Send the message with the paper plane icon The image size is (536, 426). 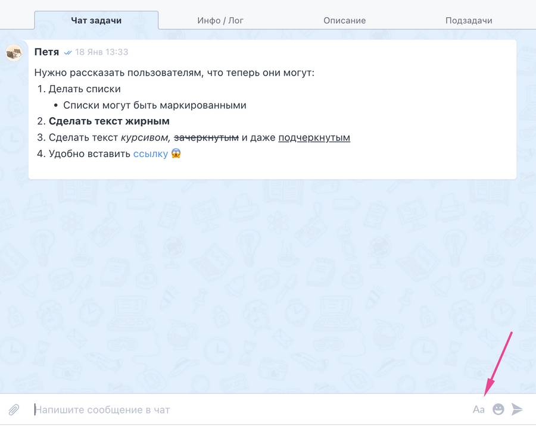tap(518, 410)
